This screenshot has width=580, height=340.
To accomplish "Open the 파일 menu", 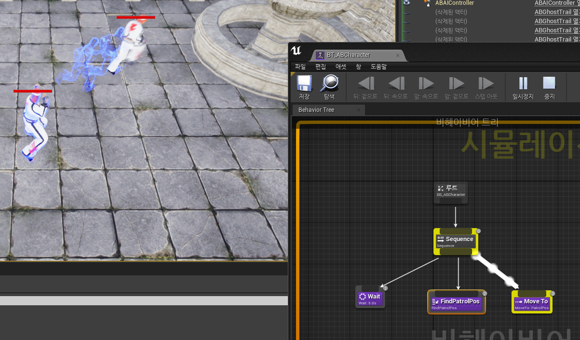I will coord(300,67).
